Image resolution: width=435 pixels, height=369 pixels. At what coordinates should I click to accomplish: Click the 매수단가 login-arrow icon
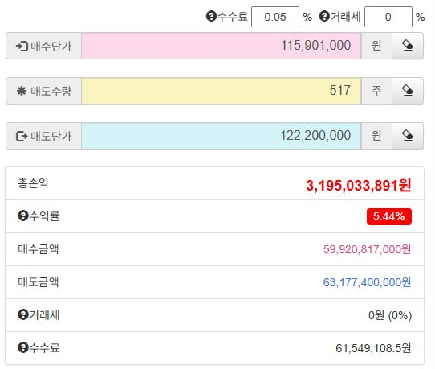[22, 46]
